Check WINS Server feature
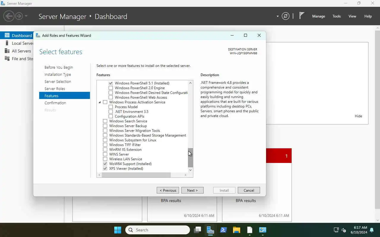Viewport: 380px width, 237px height. pyautogui.click(x=105, y=154)
